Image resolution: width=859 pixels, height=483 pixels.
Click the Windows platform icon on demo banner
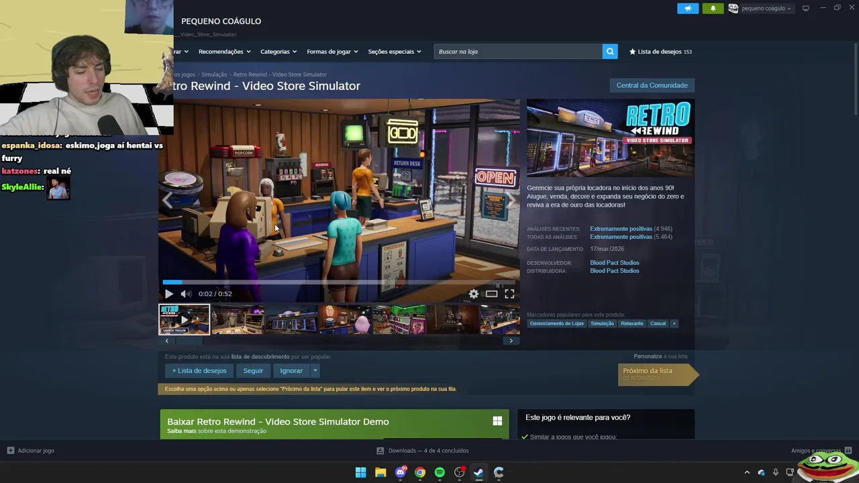[x=497, y=421]
